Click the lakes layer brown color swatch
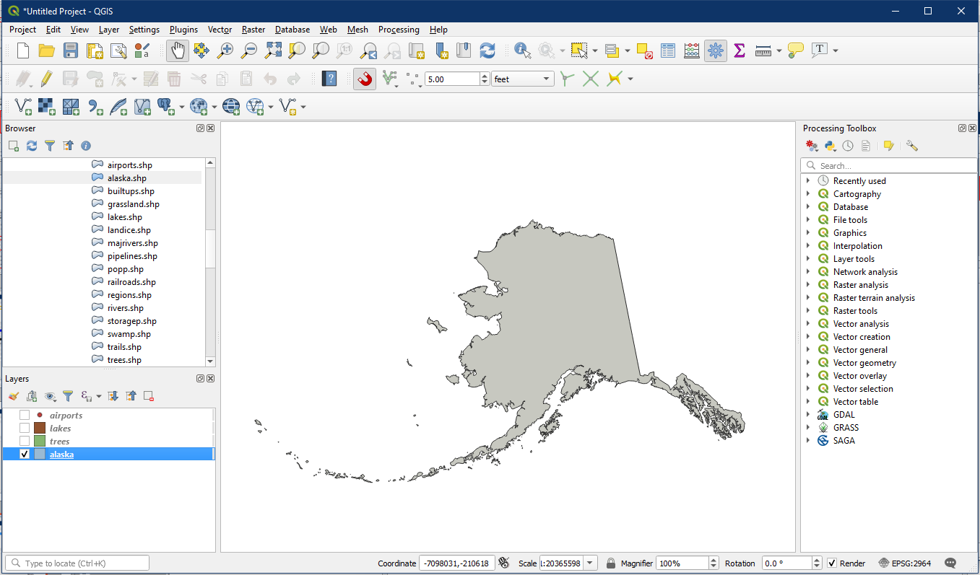The width and height of the screenshot is (980, 575). coord(40,429)
